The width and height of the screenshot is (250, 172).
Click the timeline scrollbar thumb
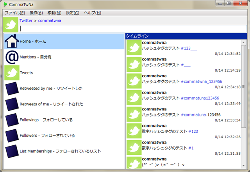[x=243, y=86]
